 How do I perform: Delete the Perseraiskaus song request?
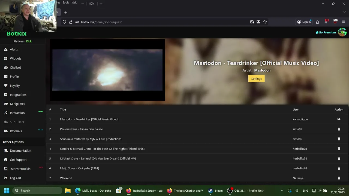point(339,129)
